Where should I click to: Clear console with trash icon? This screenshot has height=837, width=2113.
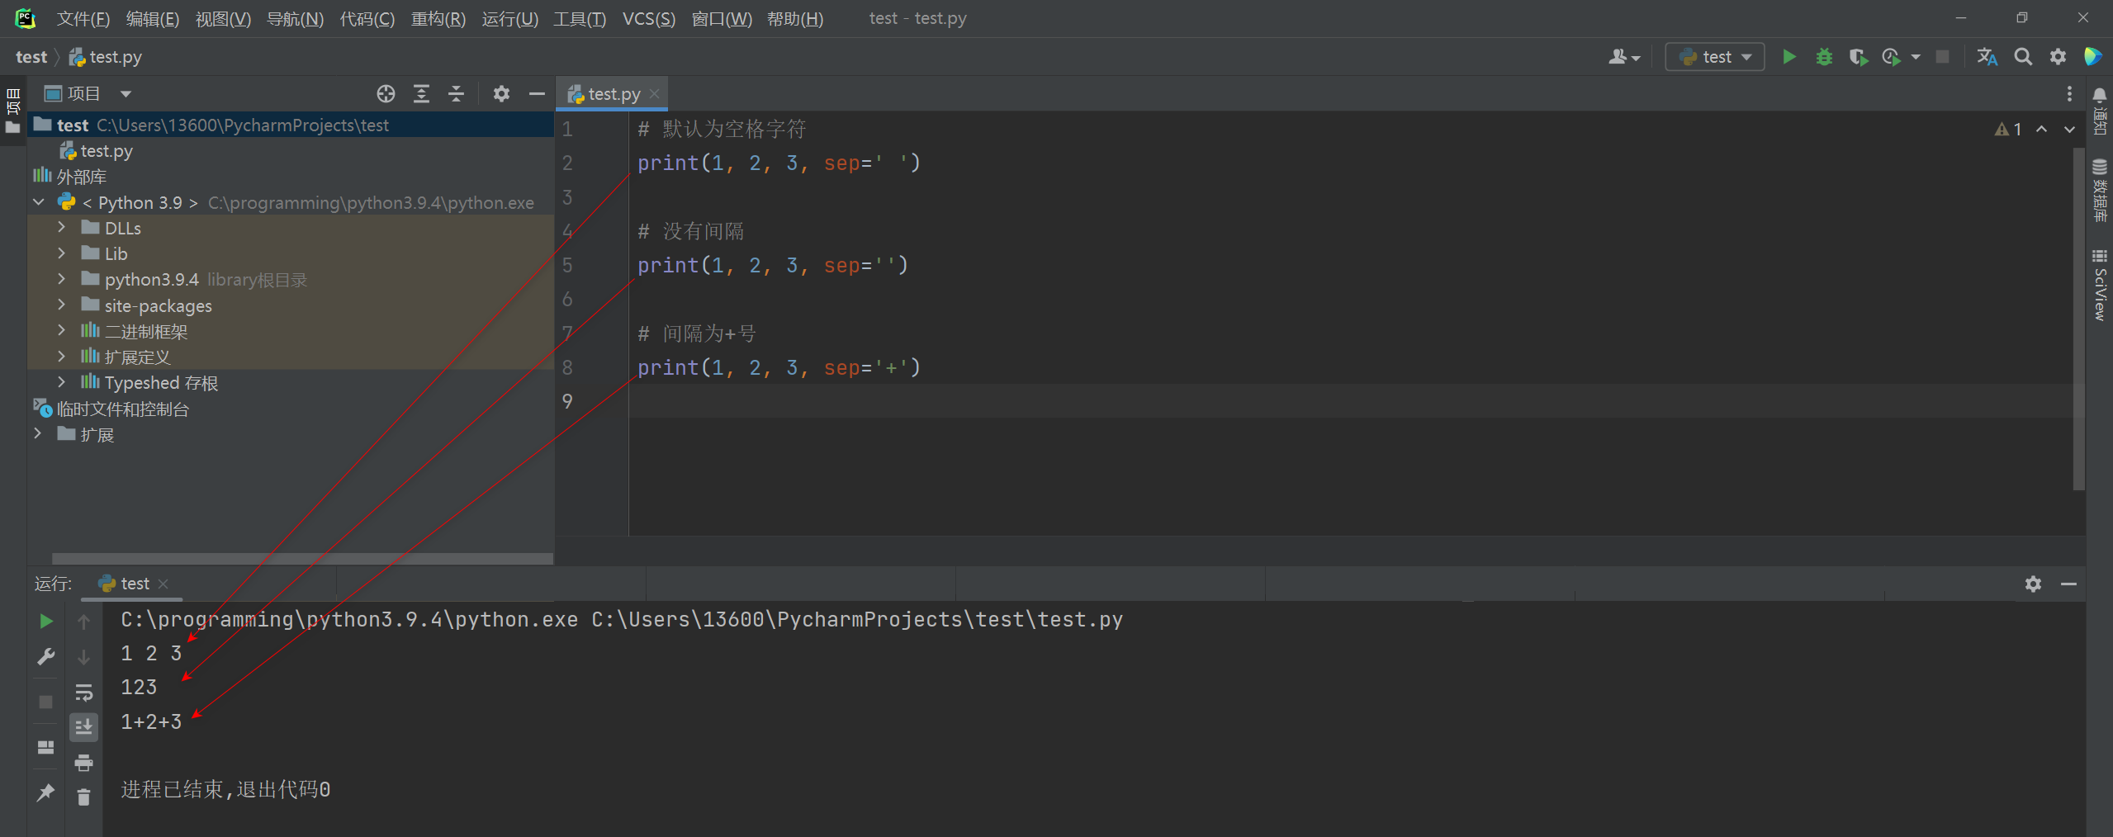click(x=83, y=797)
